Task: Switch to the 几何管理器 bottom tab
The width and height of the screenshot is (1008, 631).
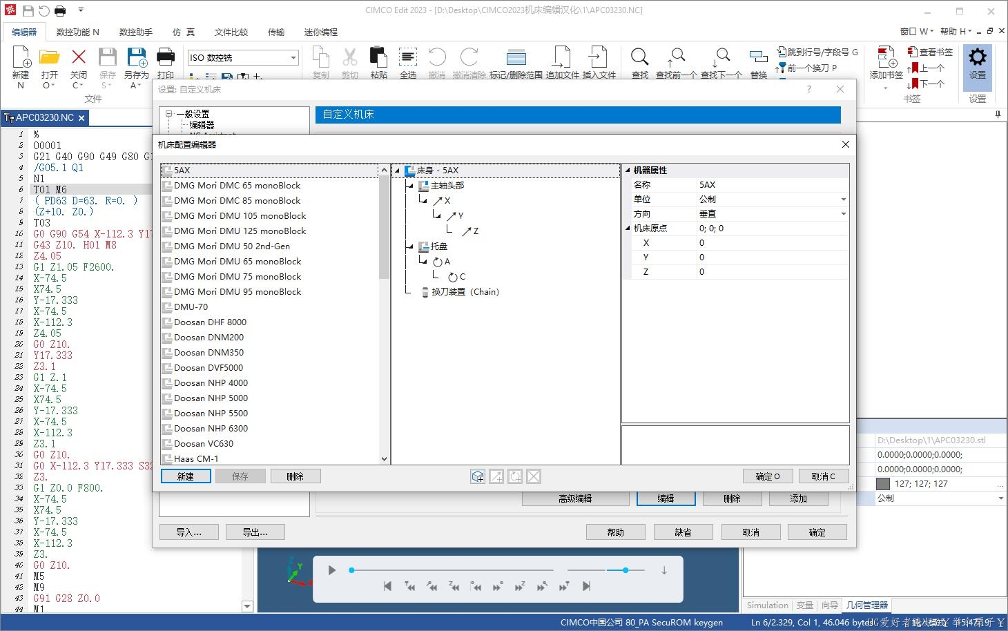Action: coord(867,605)
